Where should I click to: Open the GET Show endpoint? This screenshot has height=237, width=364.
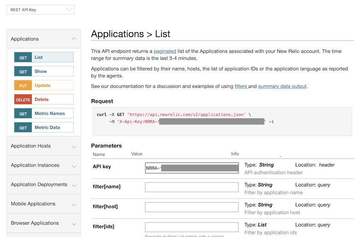coord(44,71)
